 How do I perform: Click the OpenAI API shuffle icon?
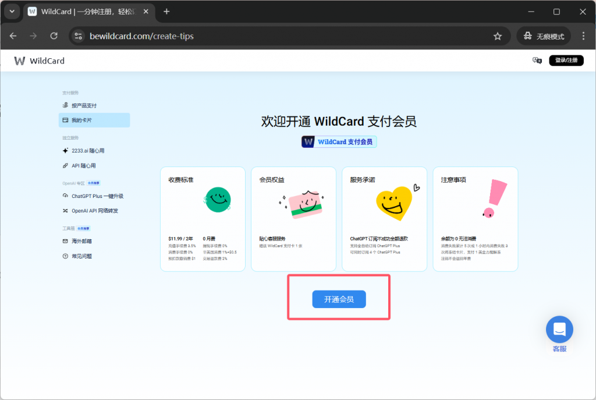coord(65,211)
